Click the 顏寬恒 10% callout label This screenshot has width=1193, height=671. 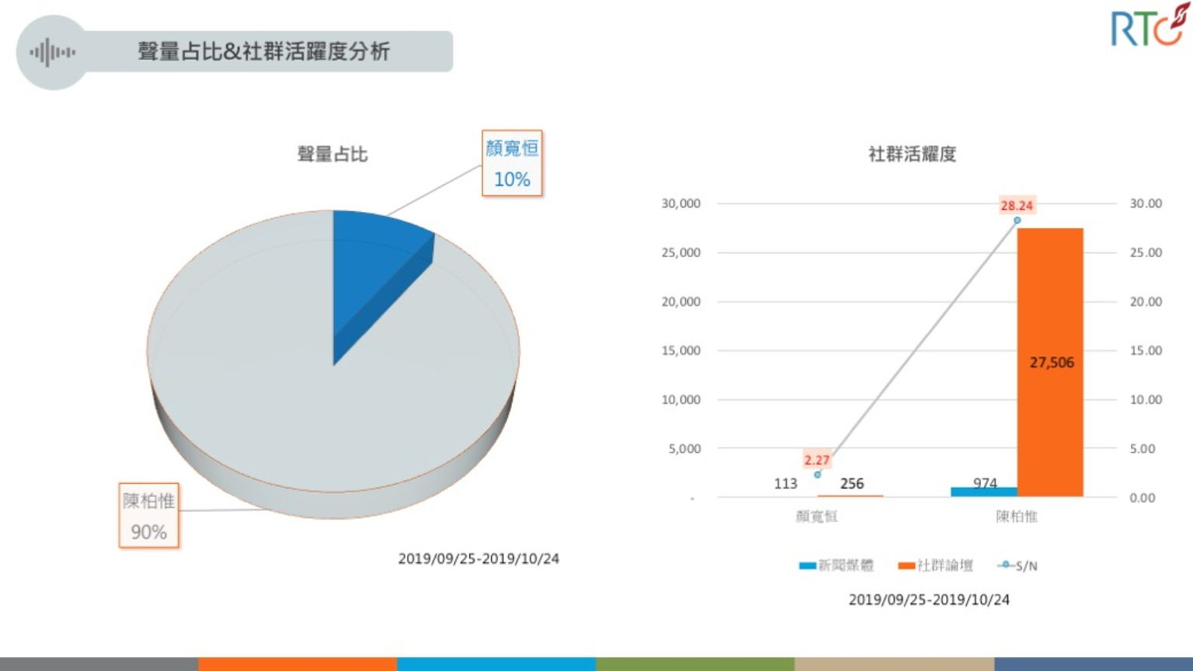[512, 164]
